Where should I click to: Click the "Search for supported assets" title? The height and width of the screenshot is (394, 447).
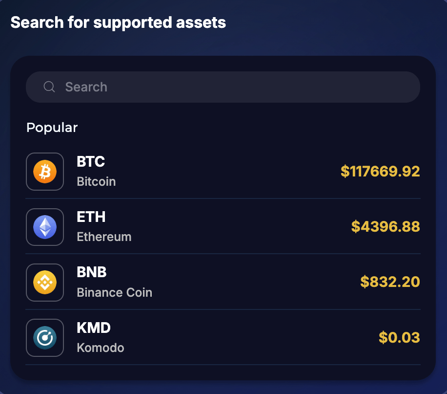pos(118,22)
